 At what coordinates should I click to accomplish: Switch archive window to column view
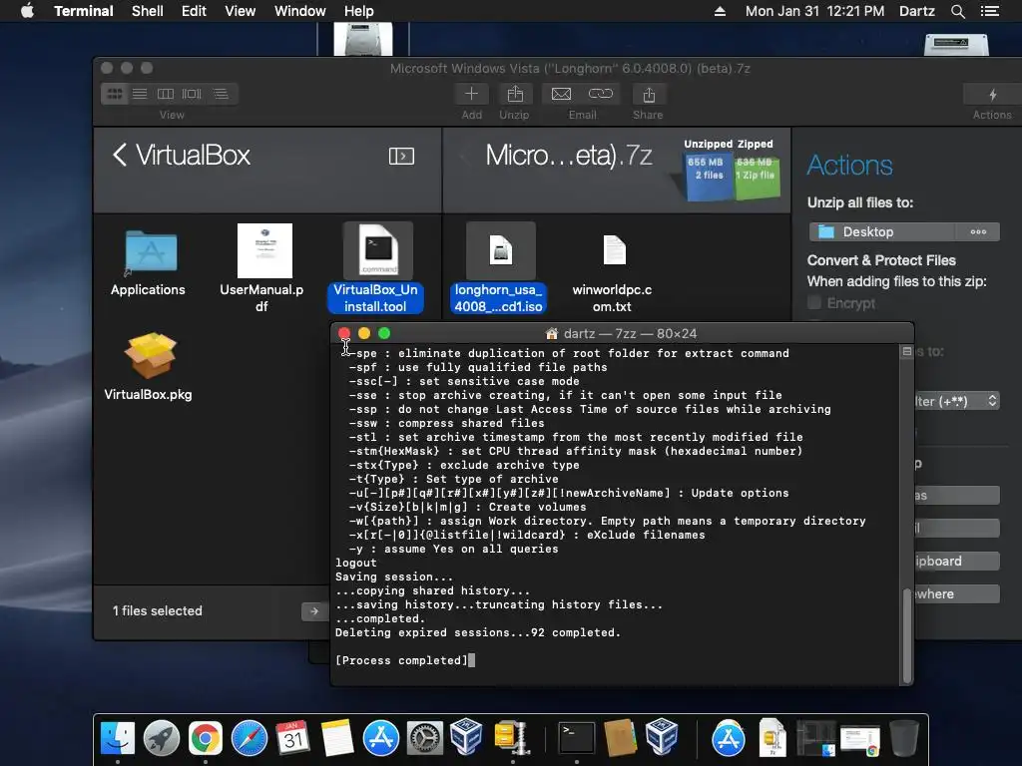tap(166, 94)
